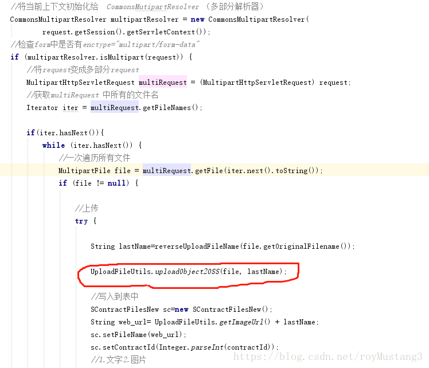Click comment '//上传'

87,208
